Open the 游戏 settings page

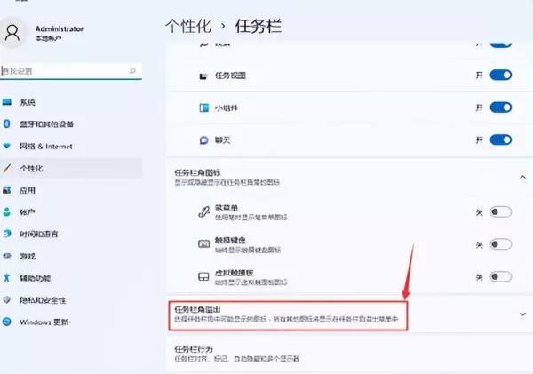(71, 256)
